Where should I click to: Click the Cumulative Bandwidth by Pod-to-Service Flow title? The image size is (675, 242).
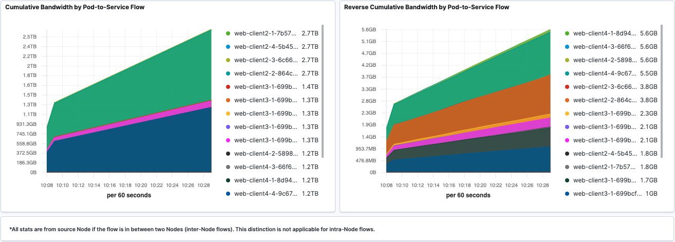tap(75, 7)
